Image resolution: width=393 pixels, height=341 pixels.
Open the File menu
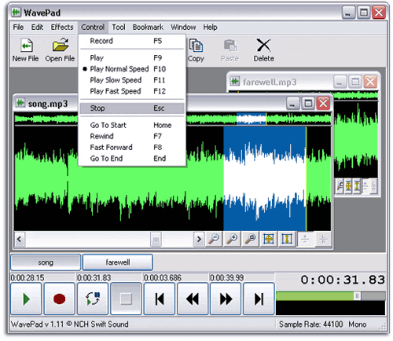[18, 27]
